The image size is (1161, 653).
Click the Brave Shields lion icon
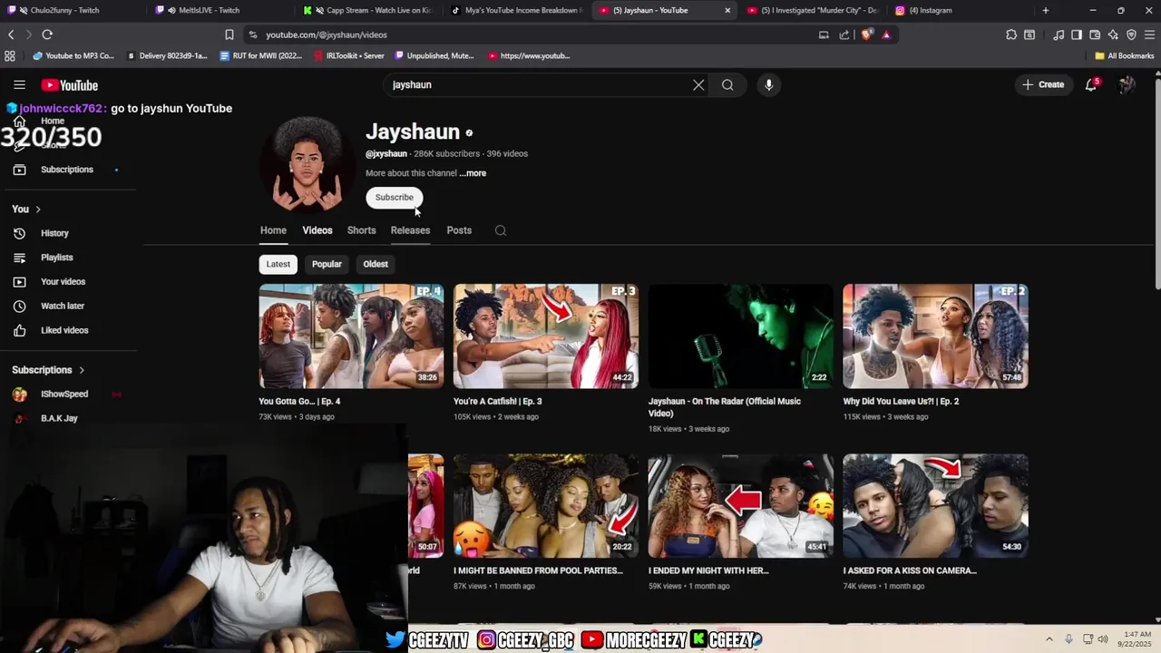point(866,34)
